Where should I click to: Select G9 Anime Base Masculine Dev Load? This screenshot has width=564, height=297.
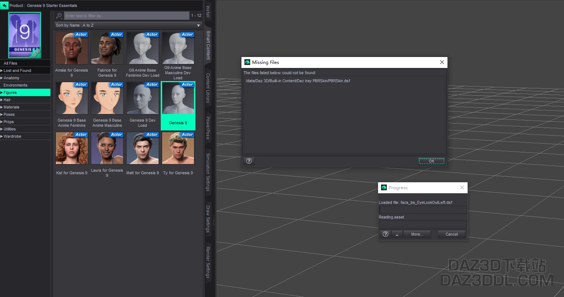click(x=178, y=48)
